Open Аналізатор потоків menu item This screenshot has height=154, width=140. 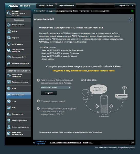pos(18,63)
